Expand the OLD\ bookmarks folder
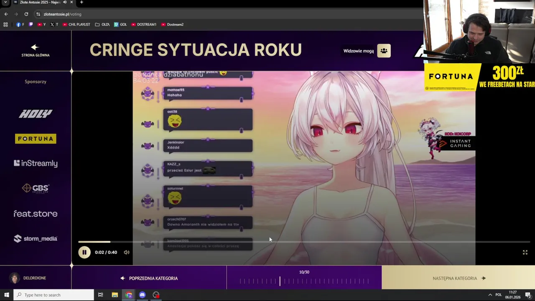This screenshot has height=301, width=535. [x=102, y=25]
